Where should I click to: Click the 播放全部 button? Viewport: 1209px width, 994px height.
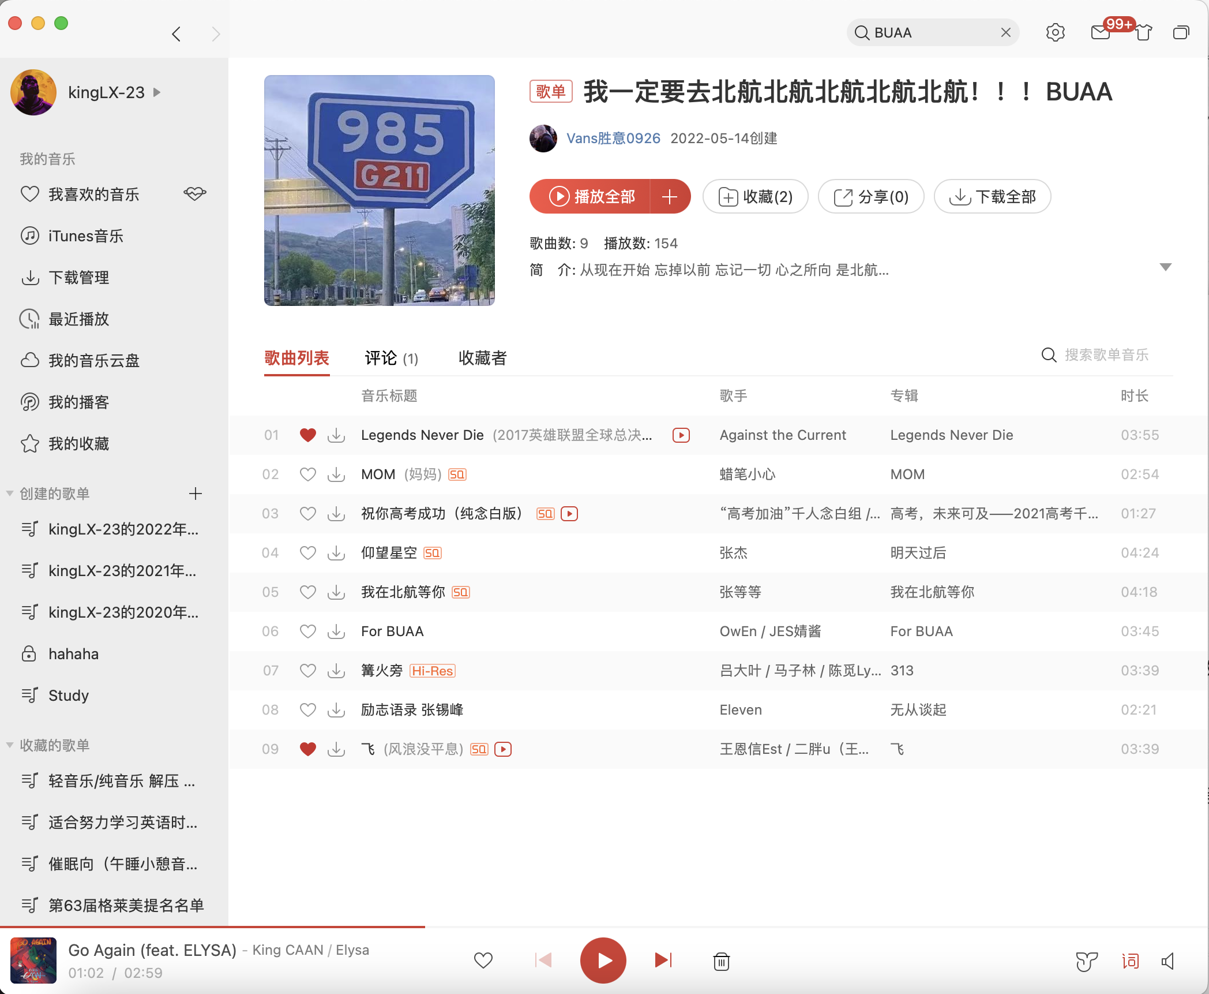[x=591, y=197]
